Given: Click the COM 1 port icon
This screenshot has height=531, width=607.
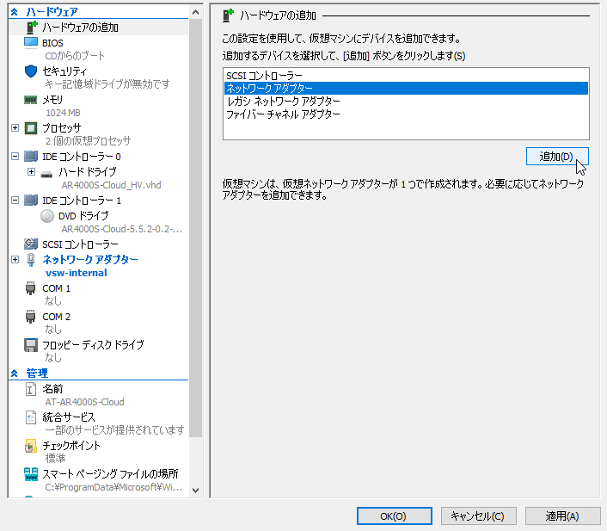Looking at the screenshot, I should click(31, 288).
